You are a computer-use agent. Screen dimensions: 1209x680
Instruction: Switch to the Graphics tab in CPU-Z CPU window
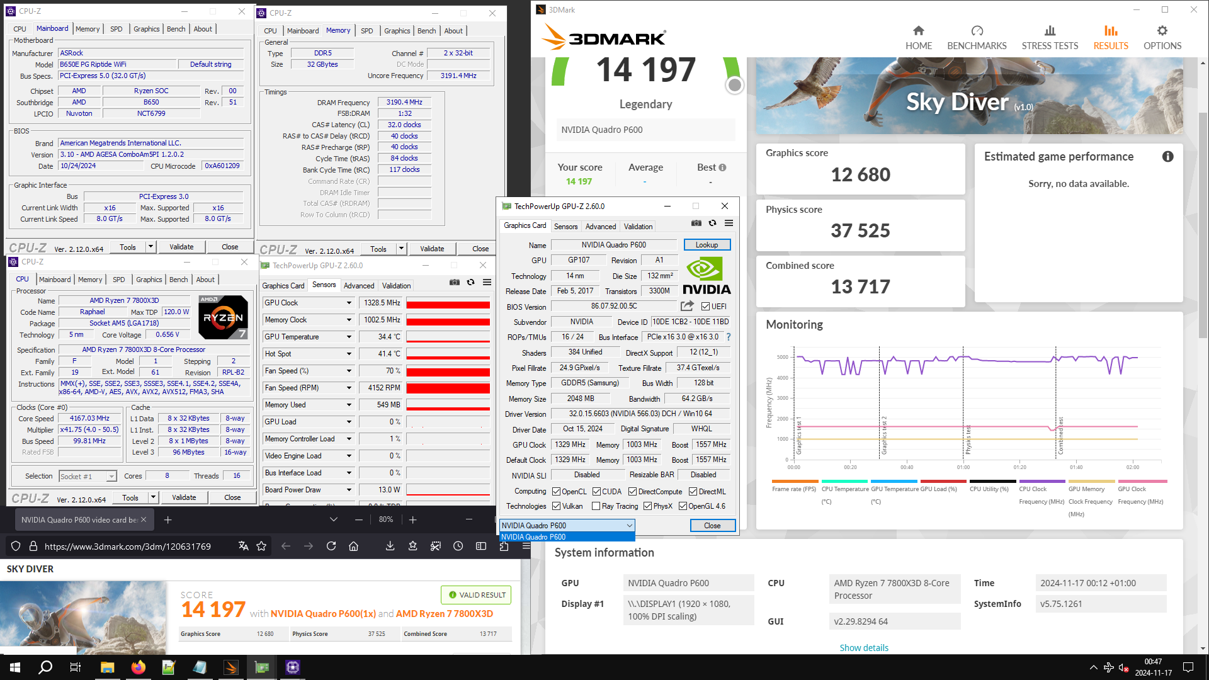[149, 280]
